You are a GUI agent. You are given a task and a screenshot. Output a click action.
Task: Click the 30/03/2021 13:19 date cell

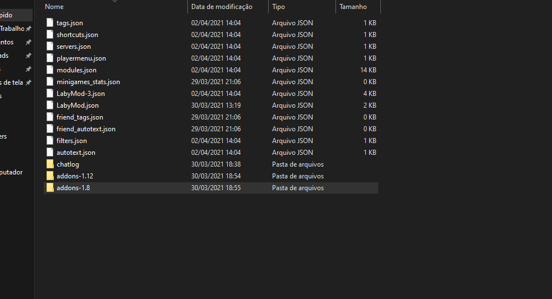click(216, 105)
